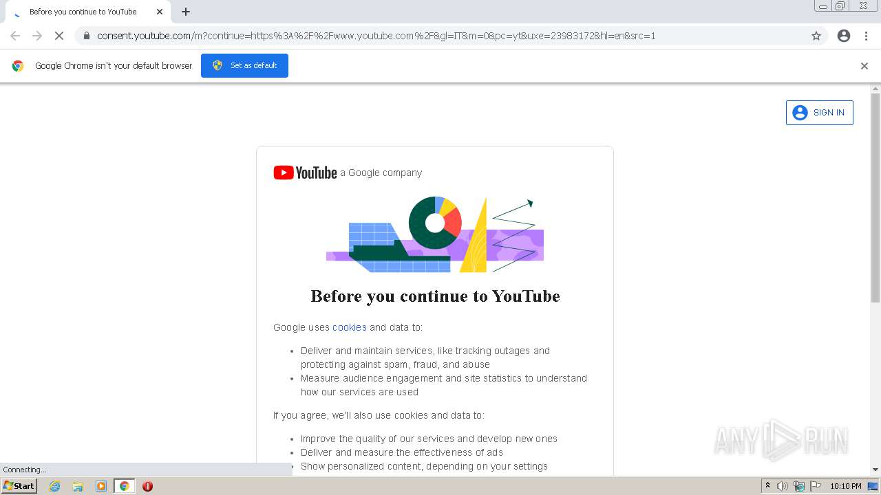
Task: Open Windows Media Player from taskbar
Action: point(101,486)
